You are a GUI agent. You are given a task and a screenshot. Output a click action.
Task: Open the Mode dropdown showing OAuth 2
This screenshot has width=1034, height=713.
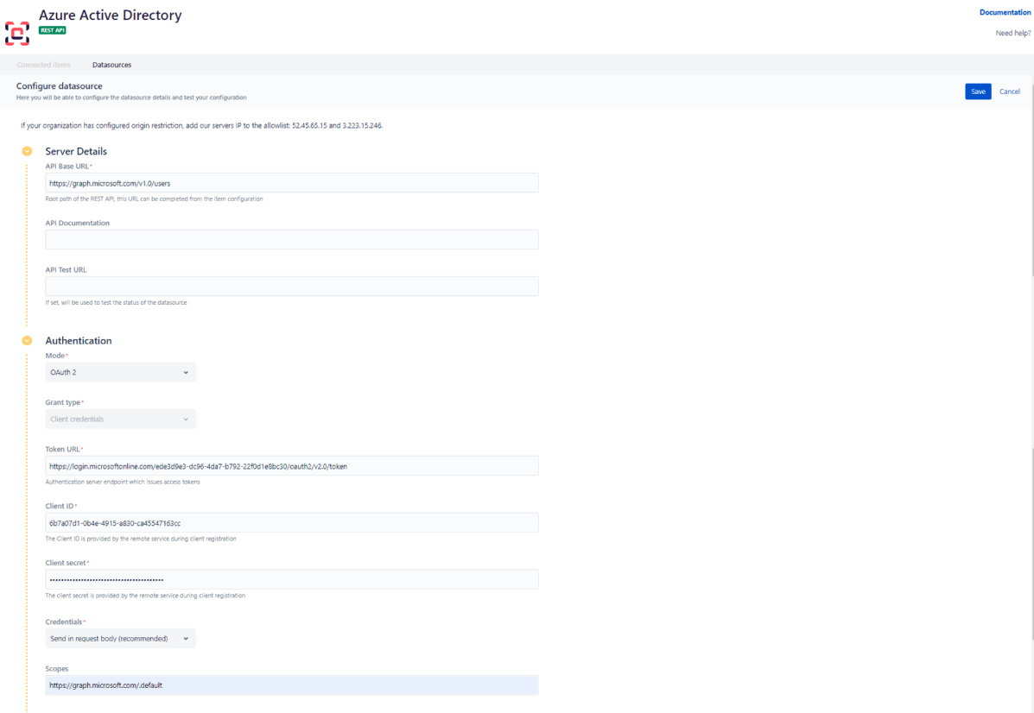120,372
